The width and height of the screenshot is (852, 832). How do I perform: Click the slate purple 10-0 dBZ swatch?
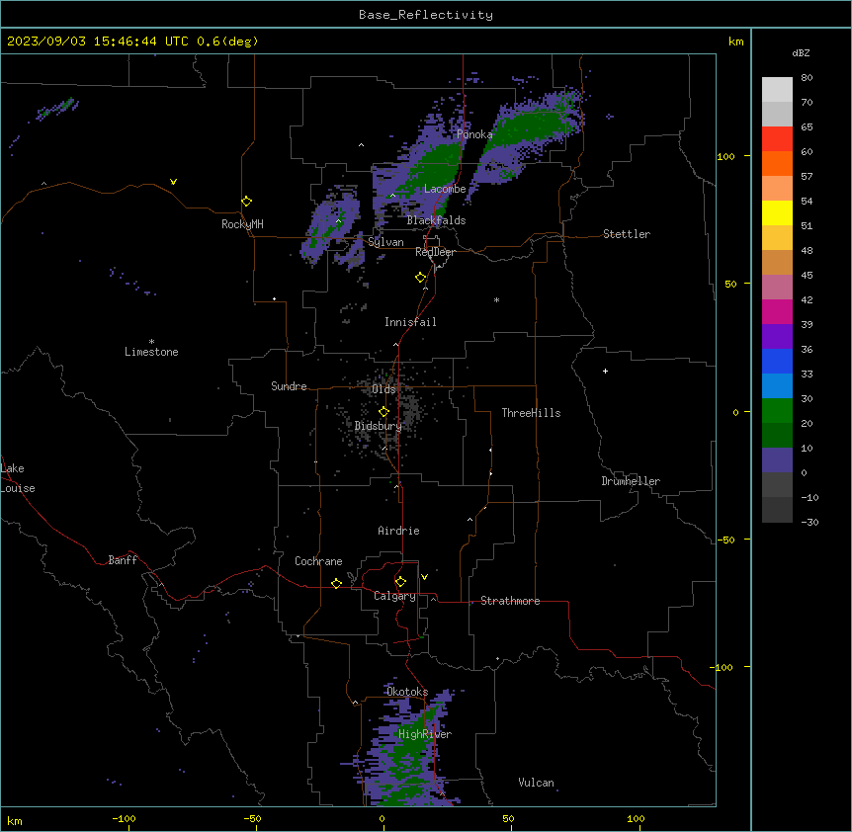pos(777,460)
